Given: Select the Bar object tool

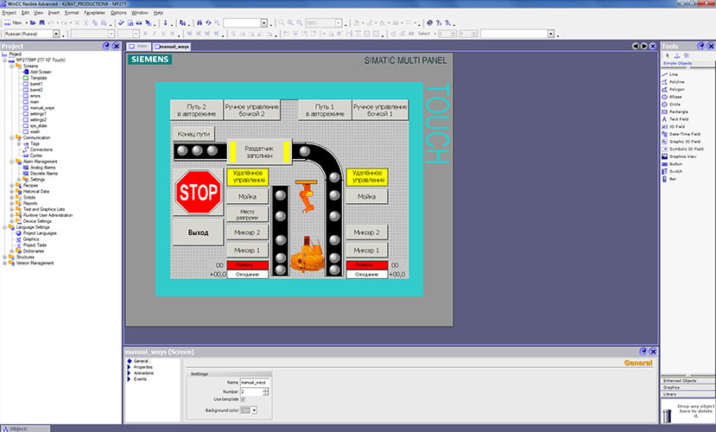Looking at the screenshot, I should (x=669, y=179).
